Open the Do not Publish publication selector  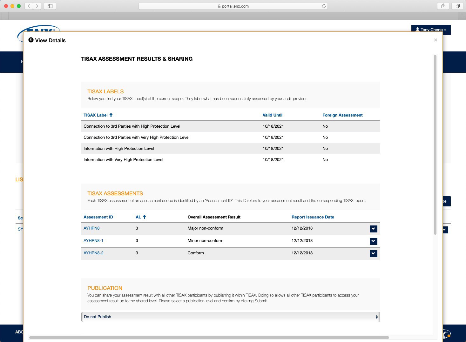tap(230, 317)
